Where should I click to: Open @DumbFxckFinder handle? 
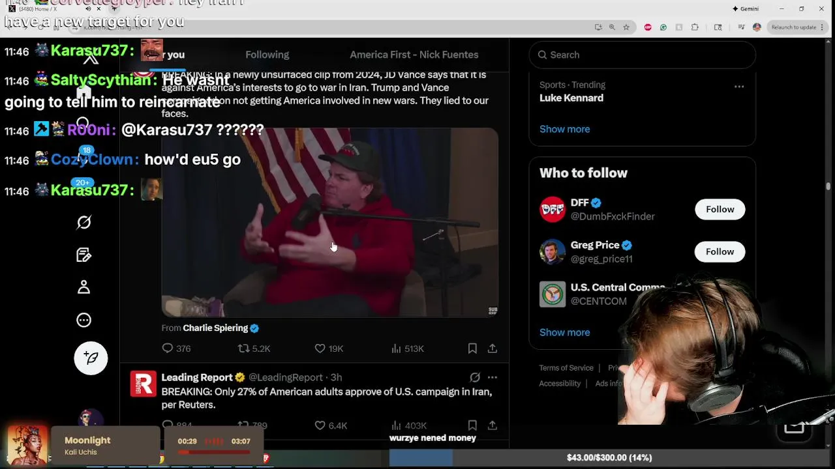(x=613, y=216)
